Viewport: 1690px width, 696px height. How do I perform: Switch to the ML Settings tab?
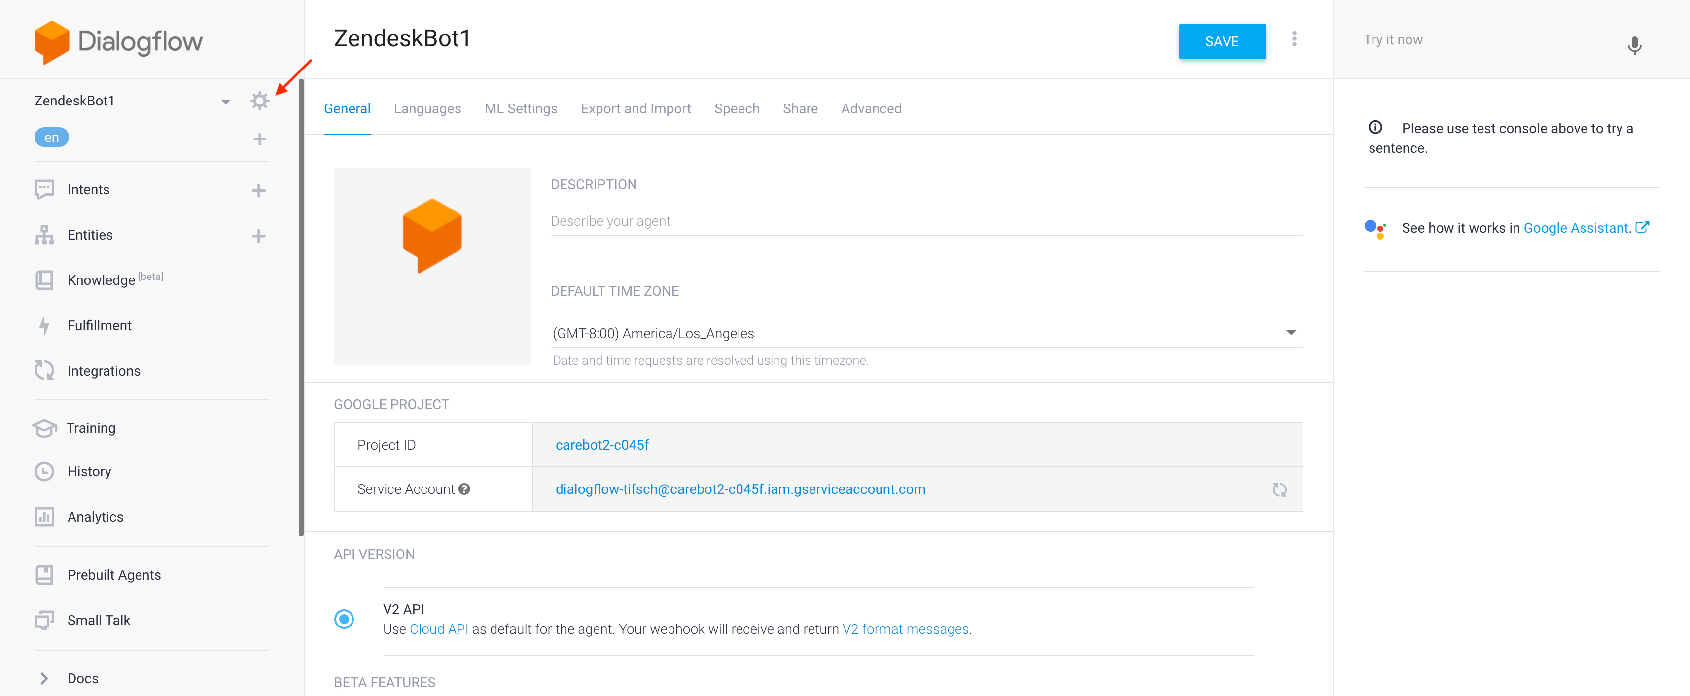pyautogui.click(x=521, y=108)
